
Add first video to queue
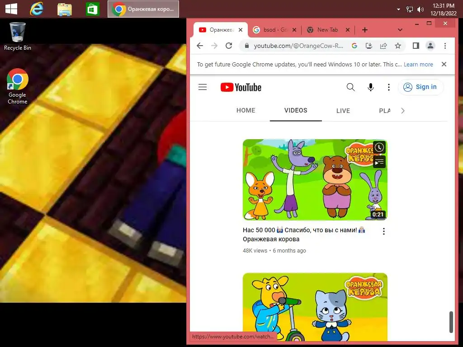(x=379, y=162)
